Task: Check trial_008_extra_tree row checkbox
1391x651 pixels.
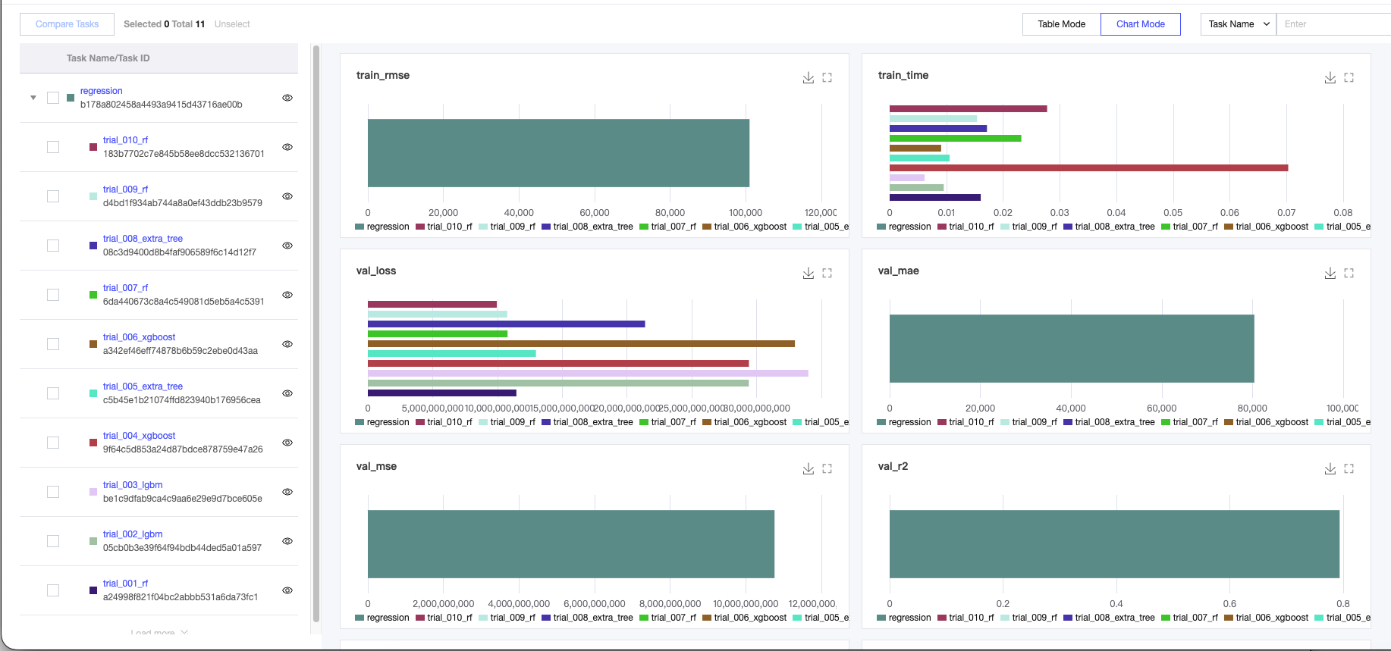Action: point(53,246)
